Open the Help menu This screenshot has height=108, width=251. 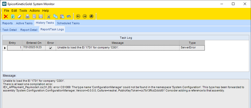point(46,11)
